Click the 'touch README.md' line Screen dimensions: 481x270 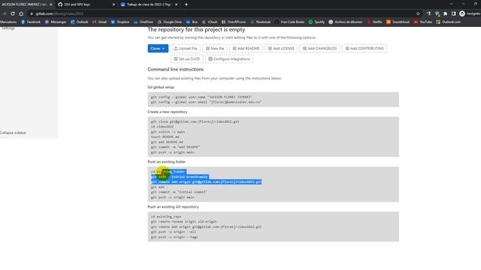click(165, 136)
